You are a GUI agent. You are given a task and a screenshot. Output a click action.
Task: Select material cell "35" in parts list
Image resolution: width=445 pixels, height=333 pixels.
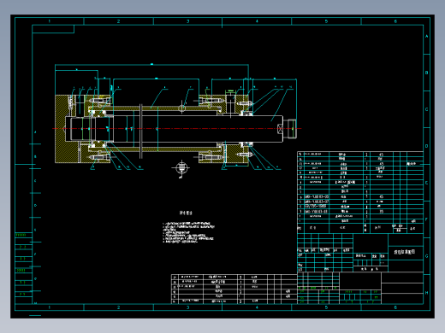(x=381, y=212)
